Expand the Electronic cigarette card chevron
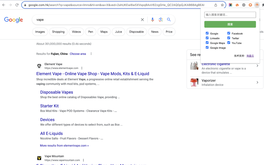 (x=257, y=66)
